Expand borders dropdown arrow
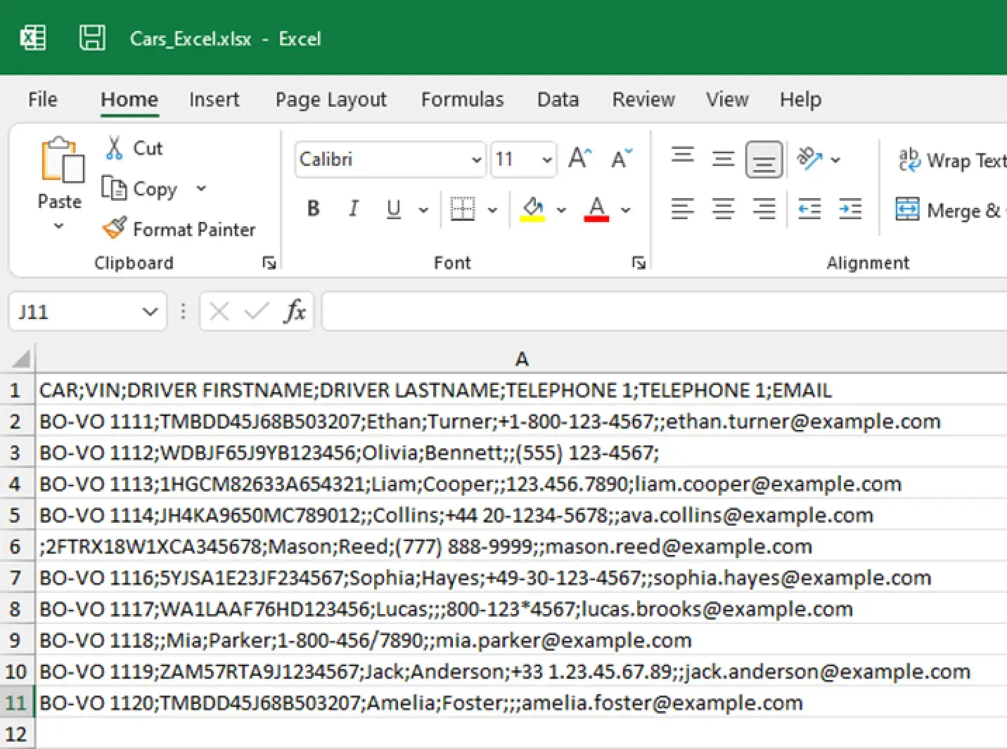Screen dimensions: 1007x749 click(x=492, y=209)
